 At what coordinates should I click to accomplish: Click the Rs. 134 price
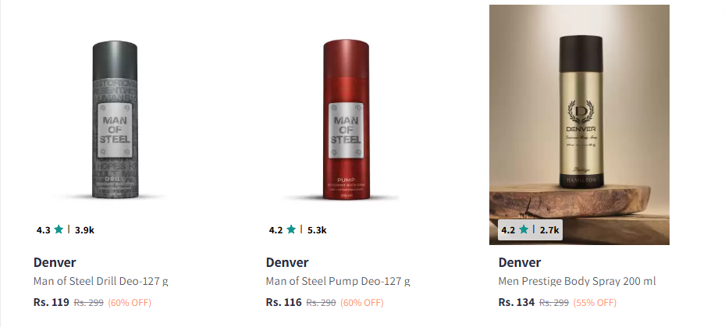tap(517, 303)
